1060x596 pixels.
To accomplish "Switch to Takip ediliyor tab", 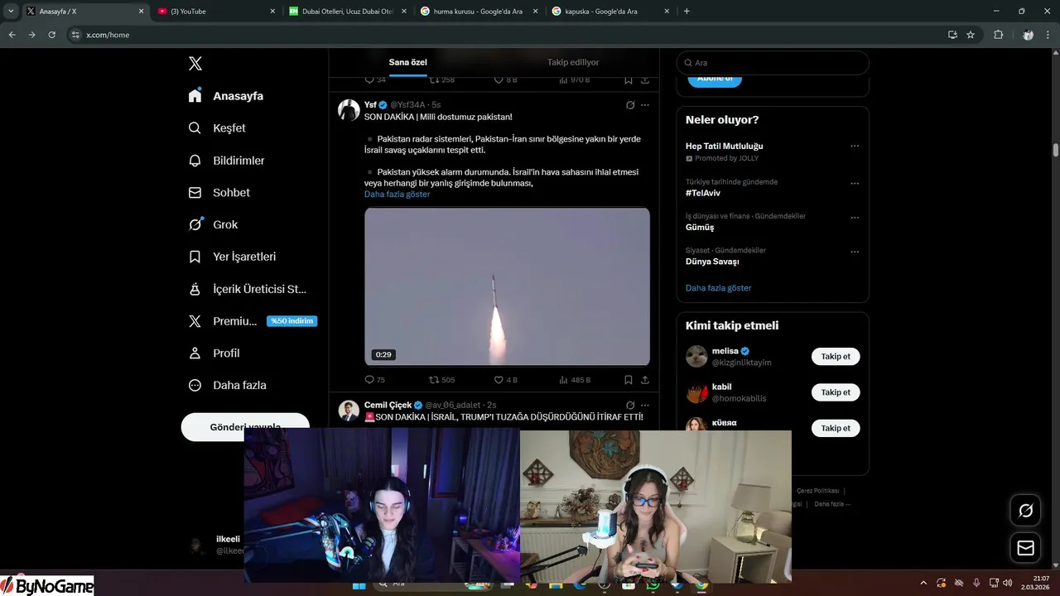I will 573,62.
